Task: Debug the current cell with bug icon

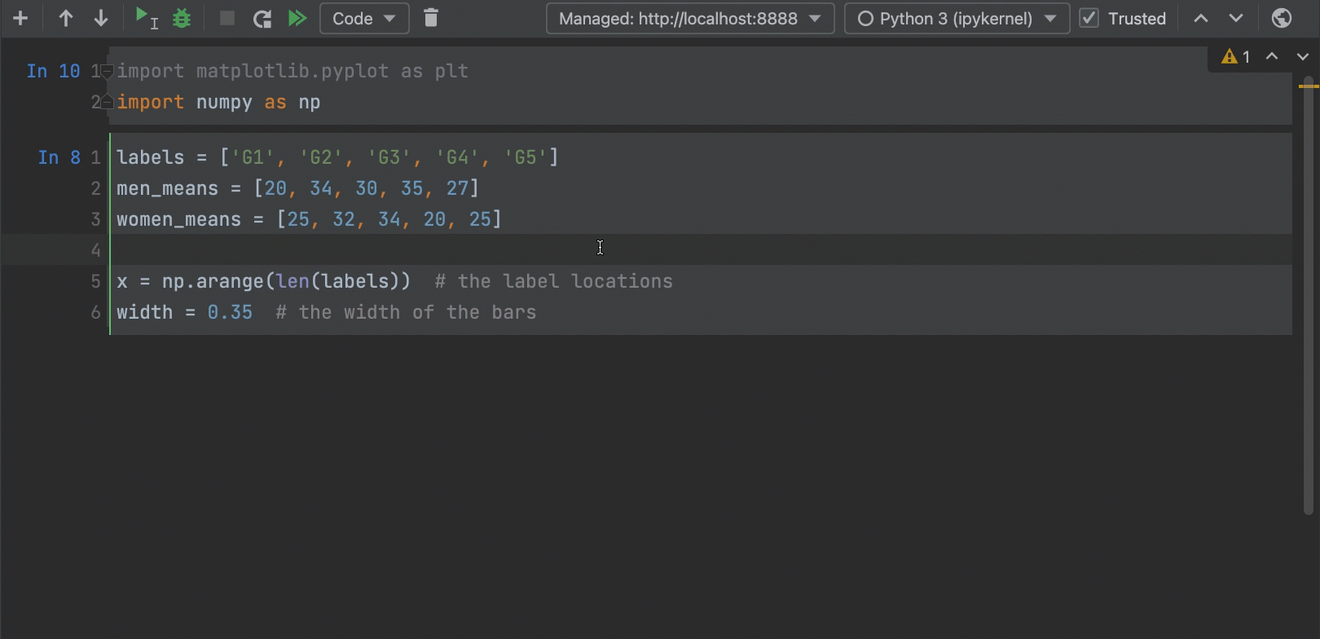Action: (182, 18)
